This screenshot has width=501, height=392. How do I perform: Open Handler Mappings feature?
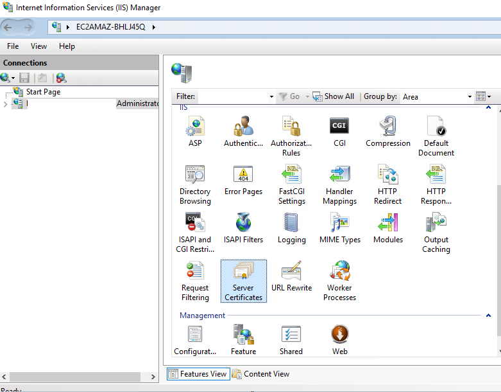[x=339, y=185]
